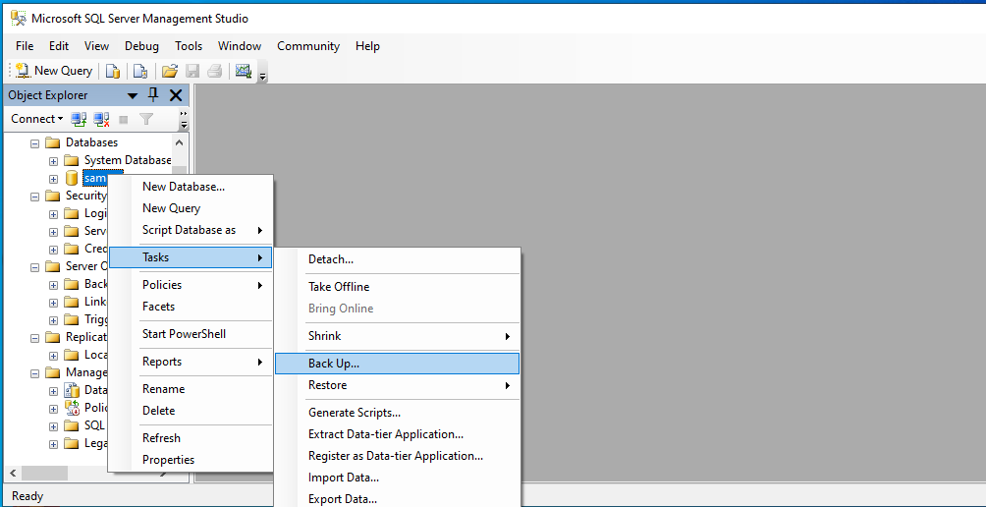Screen dimensions: 986x507
Task: Open the View menu
Action: coord(97,46)
